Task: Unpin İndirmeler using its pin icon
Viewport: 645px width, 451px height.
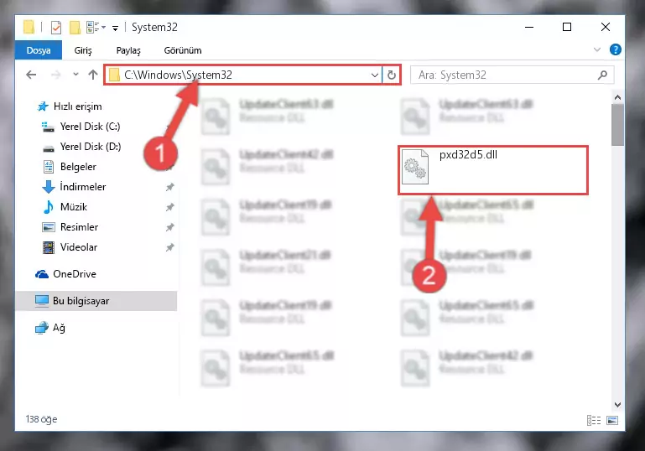Action: coord(169,187)
